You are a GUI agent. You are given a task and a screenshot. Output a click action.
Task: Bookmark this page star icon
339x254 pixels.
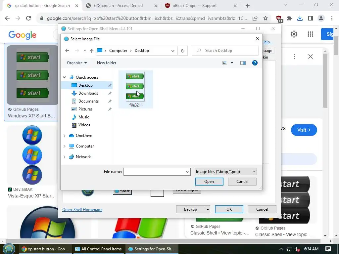point(266,19)
